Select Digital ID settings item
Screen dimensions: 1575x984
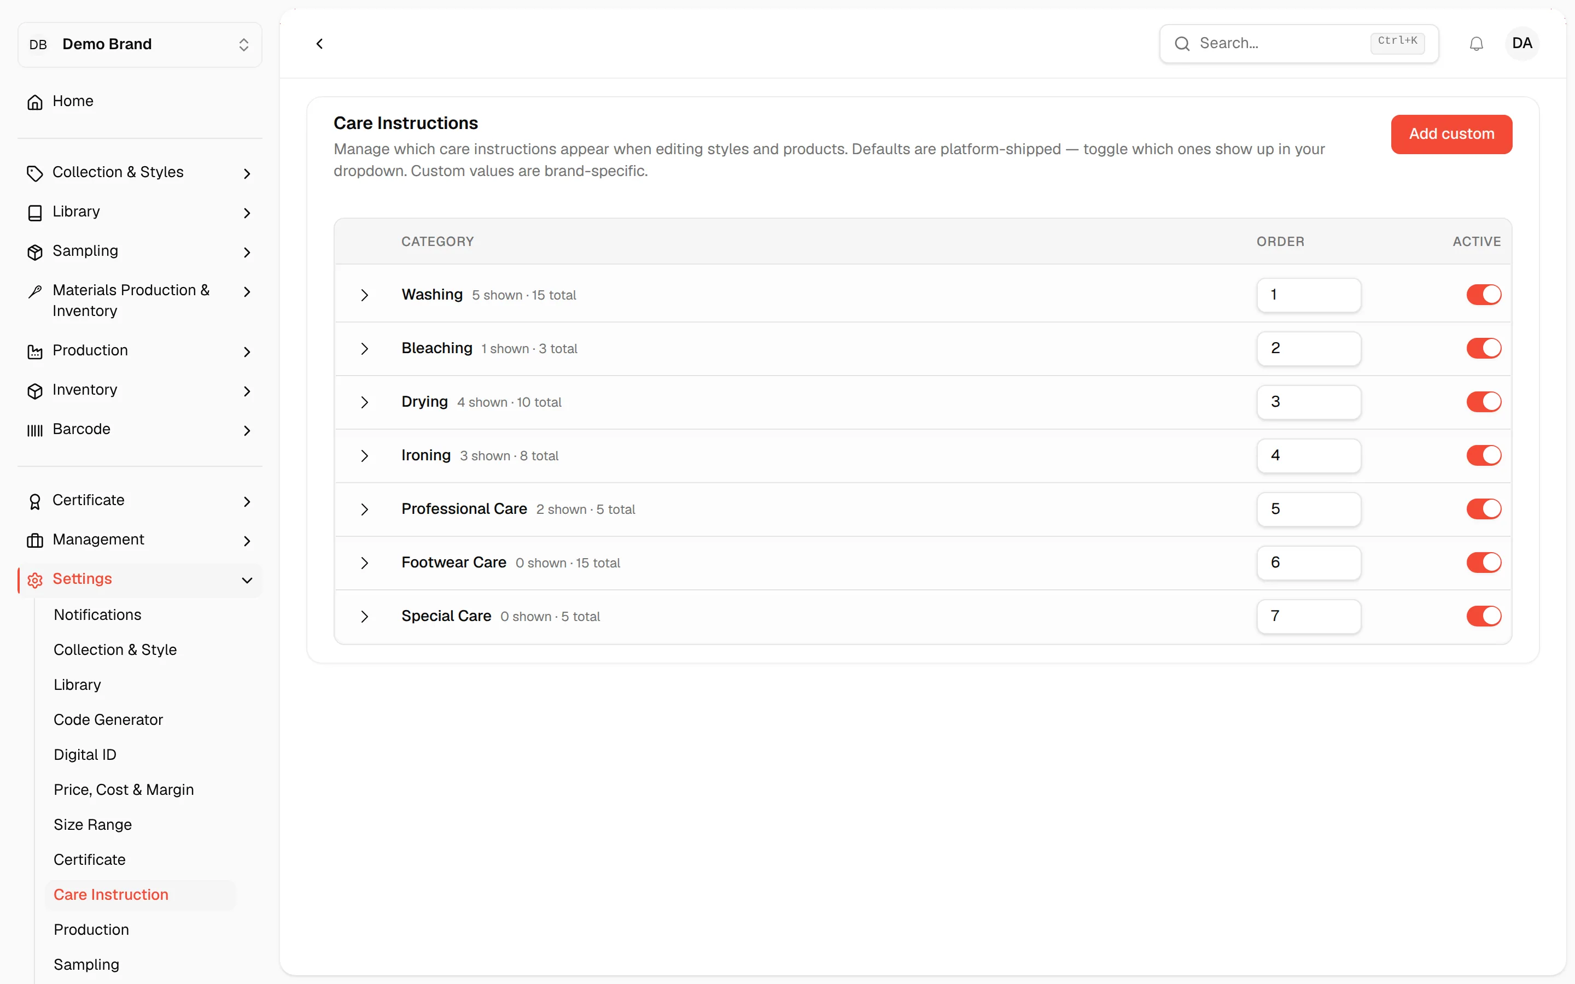(85, 755)
